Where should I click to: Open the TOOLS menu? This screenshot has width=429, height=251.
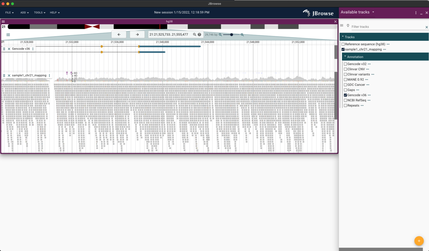point(40,12)
